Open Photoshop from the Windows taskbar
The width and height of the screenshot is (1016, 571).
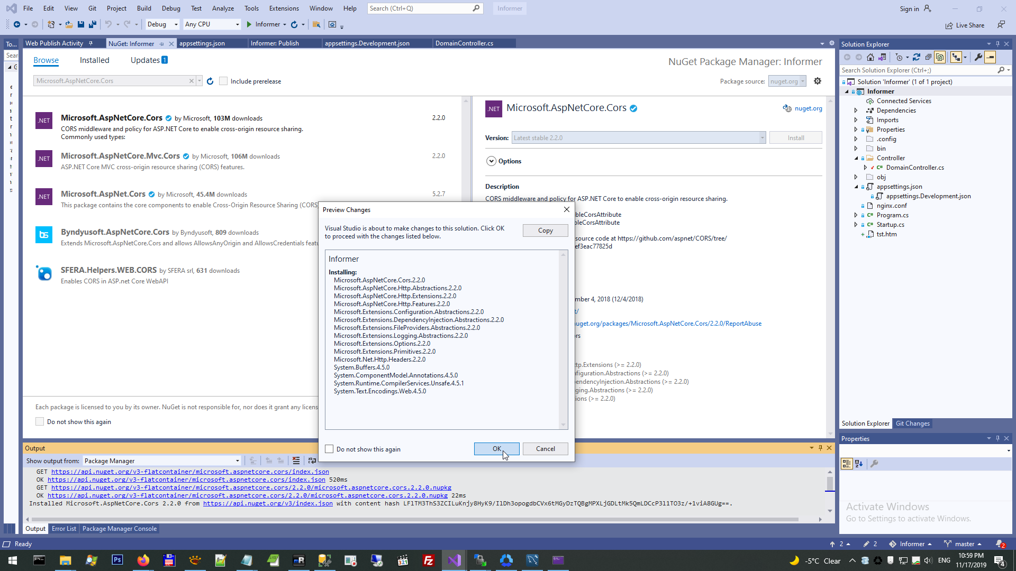pos(117,560)
